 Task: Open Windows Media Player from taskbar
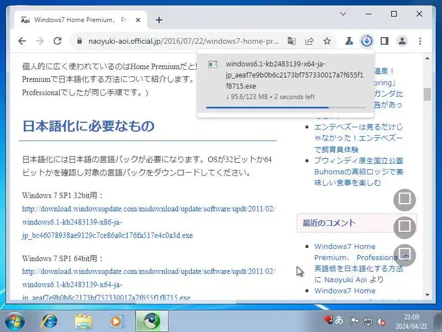coord(117,321)
